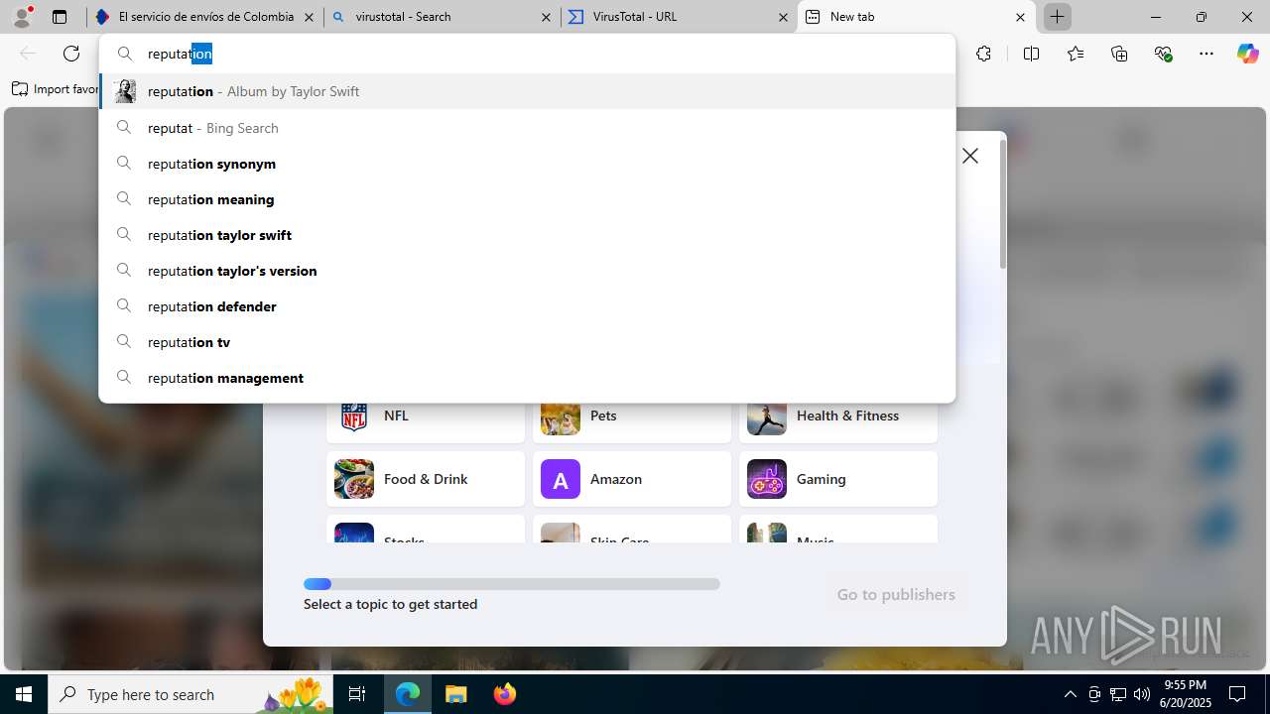Image resolution: width=1270 pixels, height=714 pixels.
Task: Open Browser essentials heart icon
Action: [x=1164, y=54]
